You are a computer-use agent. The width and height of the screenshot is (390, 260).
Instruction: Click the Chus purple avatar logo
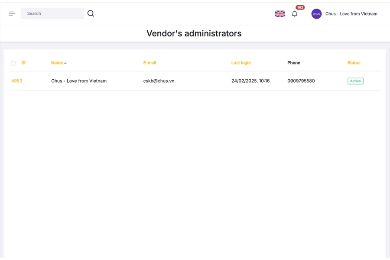[316, 14]
